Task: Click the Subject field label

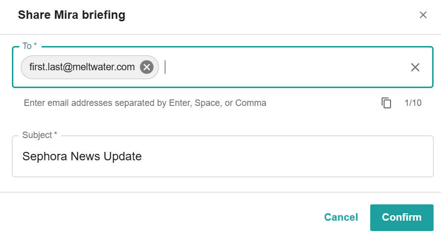Action: pos(40,135)
